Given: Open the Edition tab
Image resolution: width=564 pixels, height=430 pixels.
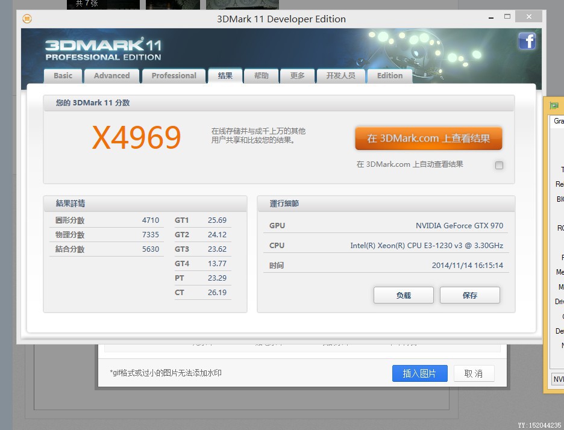Looking at the screenshot, I should [x=389, y=76].
